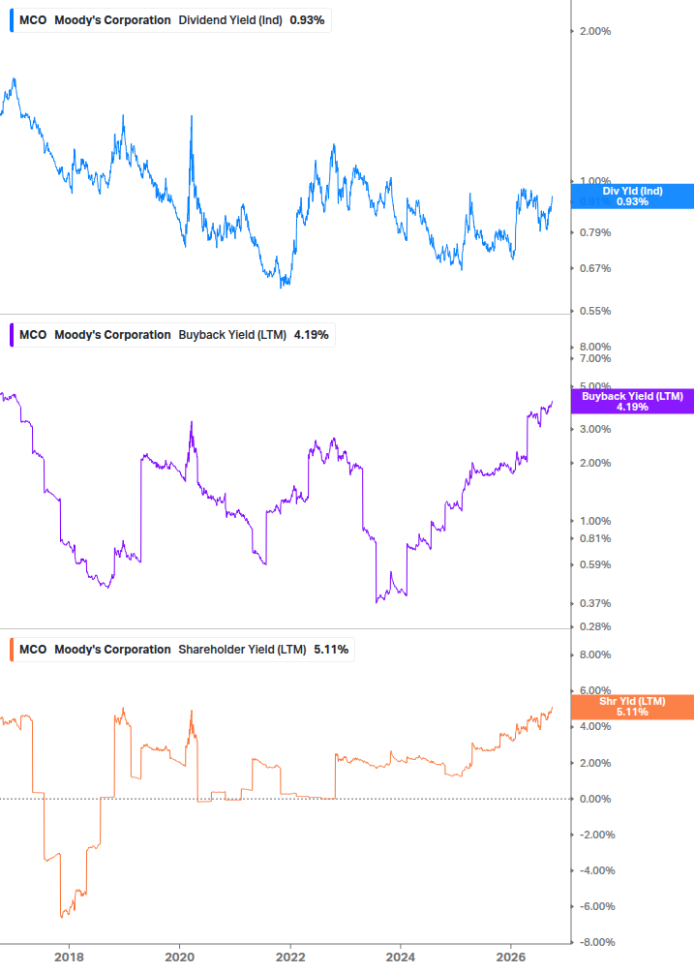
Task: Click the '-2.00%' y-axis tick
Action: [x=597, y=835]
